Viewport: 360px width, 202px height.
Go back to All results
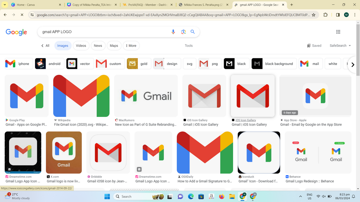point(45,46)
